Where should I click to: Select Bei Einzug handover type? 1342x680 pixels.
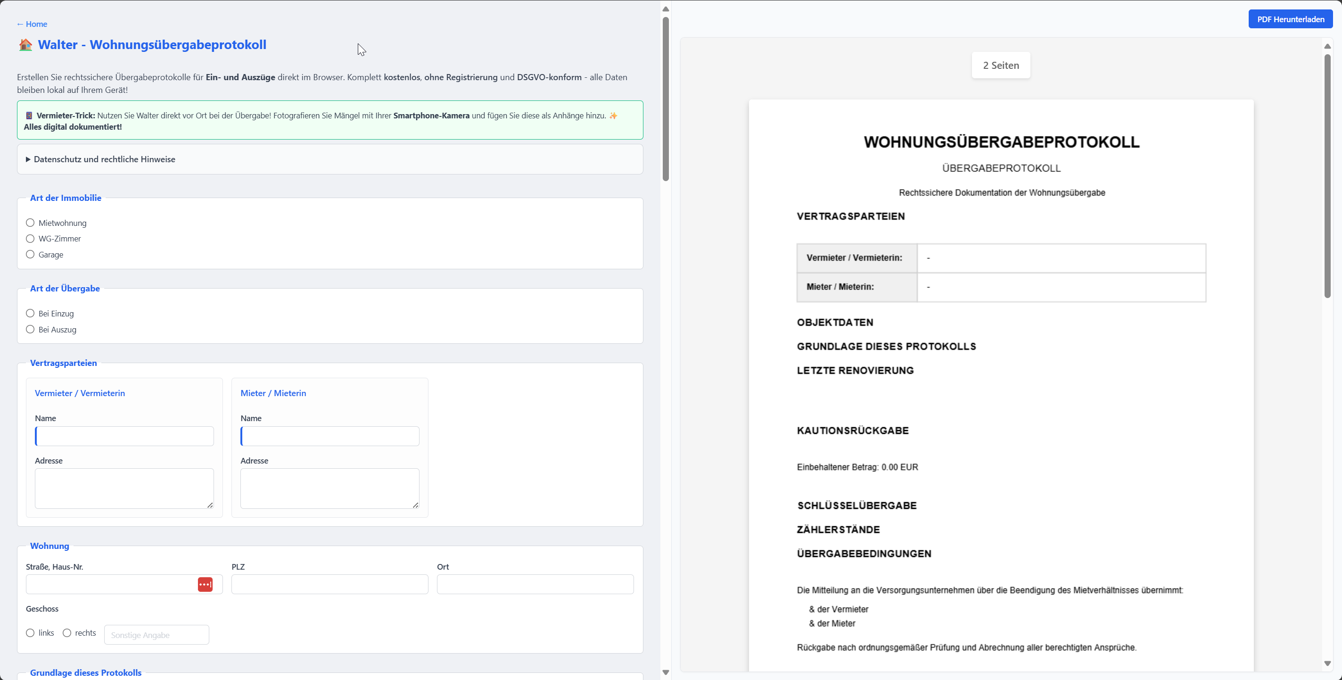coord(30,313)
